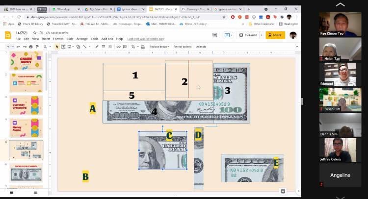Click the move to folder icon
The width and height of the screenshot is (368, 199).
[x=41, y=33]
